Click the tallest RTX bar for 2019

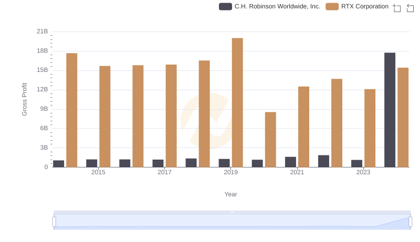(x=237, y=102)
